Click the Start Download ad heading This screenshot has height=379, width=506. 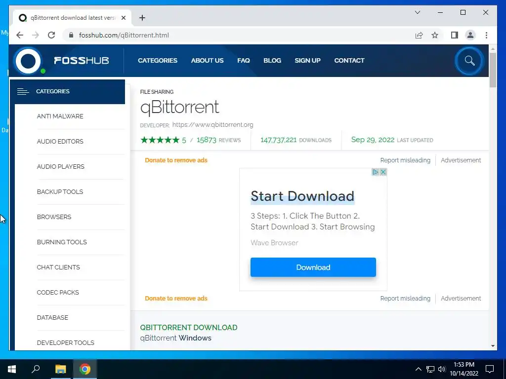click(x=302, y=196)
